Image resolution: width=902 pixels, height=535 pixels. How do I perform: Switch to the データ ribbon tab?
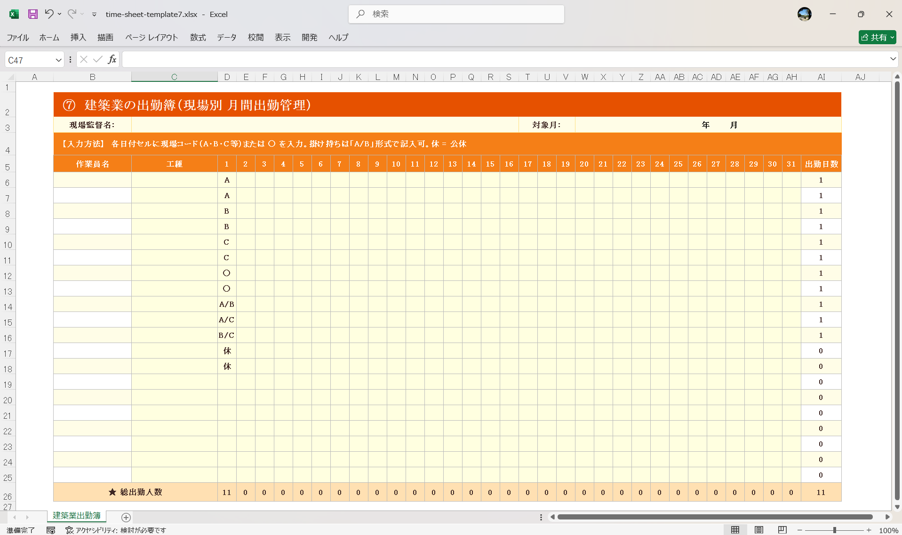[x=227, y=38]
